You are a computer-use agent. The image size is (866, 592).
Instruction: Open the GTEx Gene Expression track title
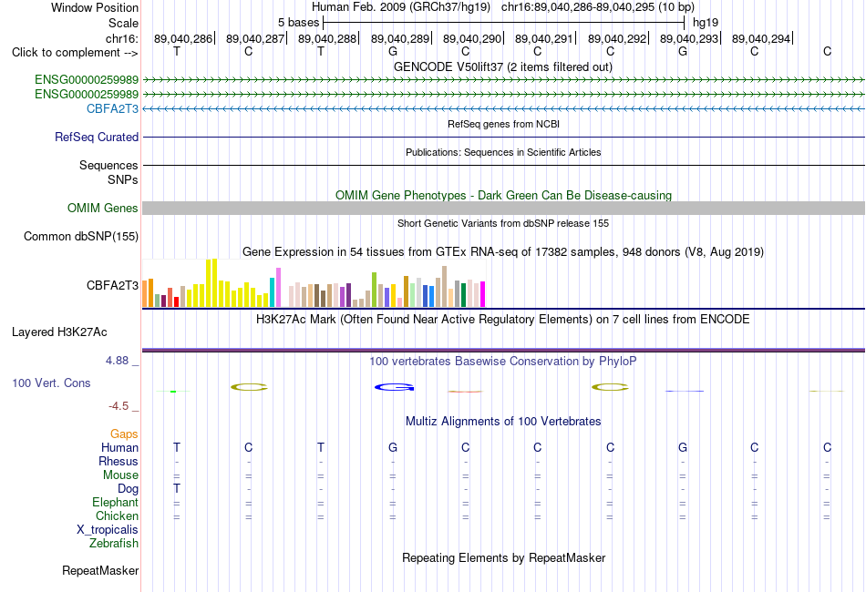coord(503,252)
